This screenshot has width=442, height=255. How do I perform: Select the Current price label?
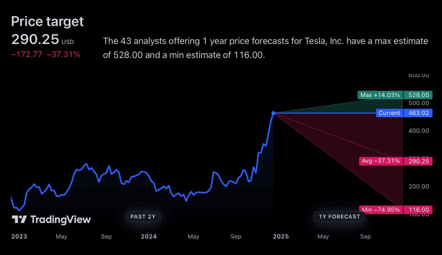[x=389, y=113]
